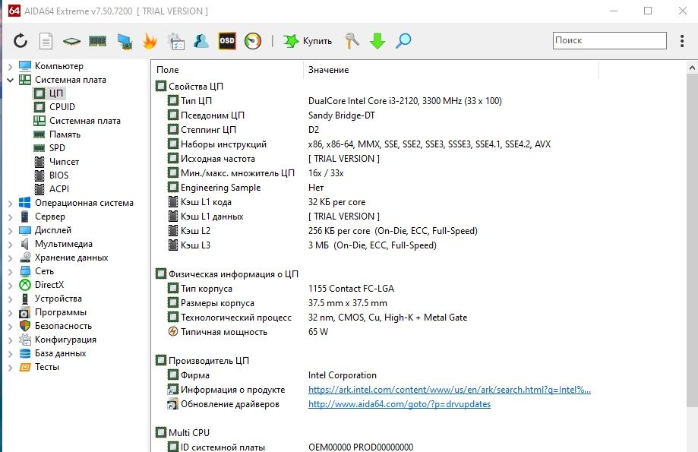
Task: Select the Безопасность tree item
Action: [x=55, y=326]
